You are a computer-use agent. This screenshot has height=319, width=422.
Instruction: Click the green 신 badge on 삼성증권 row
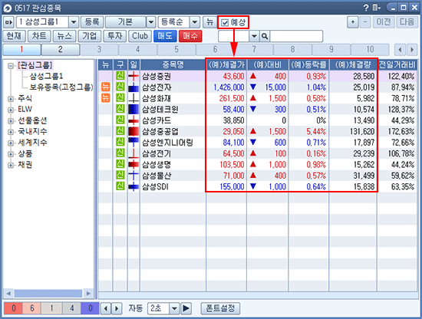[x=120, y=76]
